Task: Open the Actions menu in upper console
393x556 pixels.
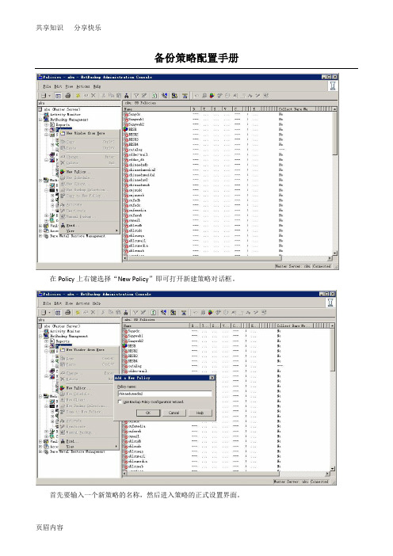Action: click(82, 86)
